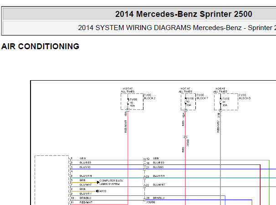276x205 pixels.
Task: Click the 'BLU/VIO' label at connector pin 21
Action: pos(158,167)
